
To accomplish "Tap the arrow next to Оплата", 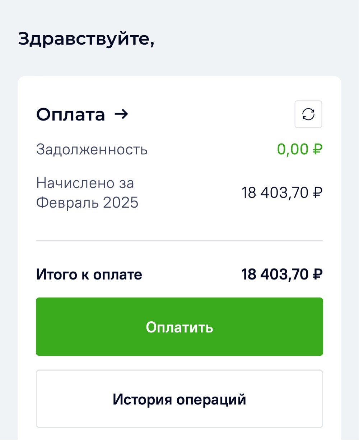I will pyautogui.click(x=121, y=114).
